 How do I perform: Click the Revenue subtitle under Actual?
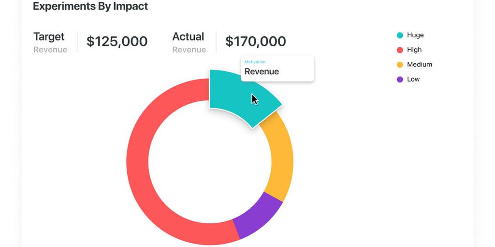189,50
